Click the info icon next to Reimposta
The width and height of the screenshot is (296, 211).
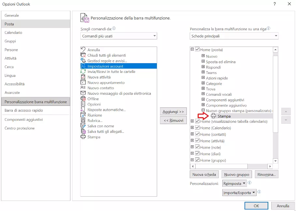[250, 183]
